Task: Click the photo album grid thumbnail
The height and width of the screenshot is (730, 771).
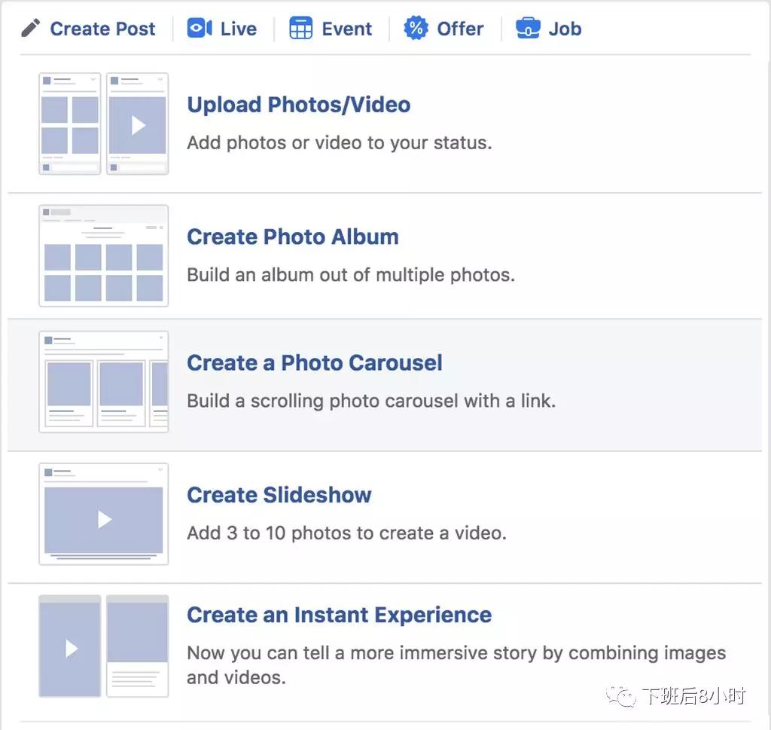Action: [103, 256]
